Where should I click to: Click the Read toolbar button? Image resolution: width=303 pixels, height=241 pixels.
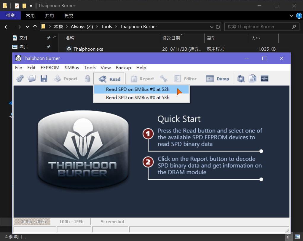[x=109, y=79]
